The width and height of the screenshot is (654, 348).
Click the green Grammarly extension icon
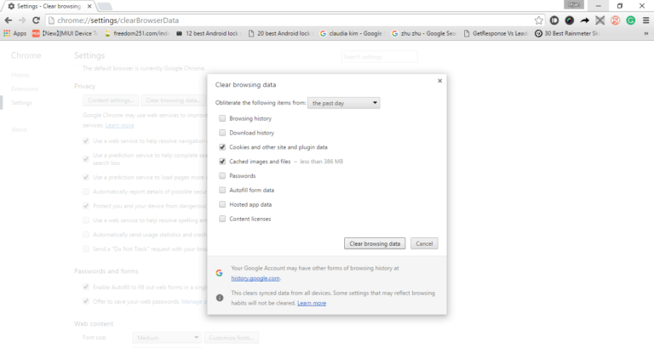click(630, 20)
